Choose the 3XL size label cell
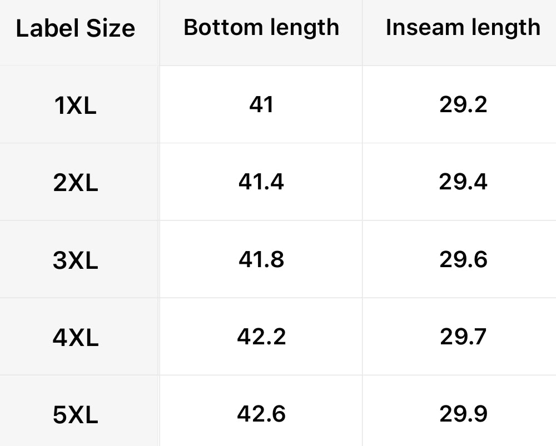The height and width of the screenshot is (446, 556). point(76,260)
